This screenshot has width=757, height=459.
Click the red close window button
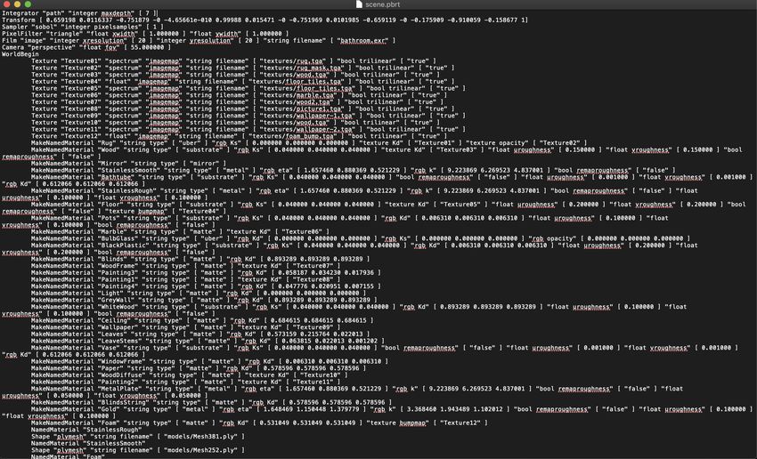pos(6,4)
